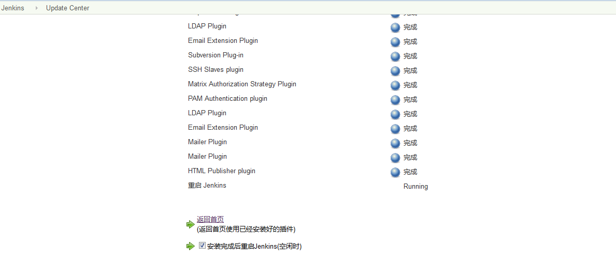The width and height of the screenshot is (616, 259).
Task: Click 完成 status in HTML Publisher row
Action: pyautogui.click(x=410, y=172)
